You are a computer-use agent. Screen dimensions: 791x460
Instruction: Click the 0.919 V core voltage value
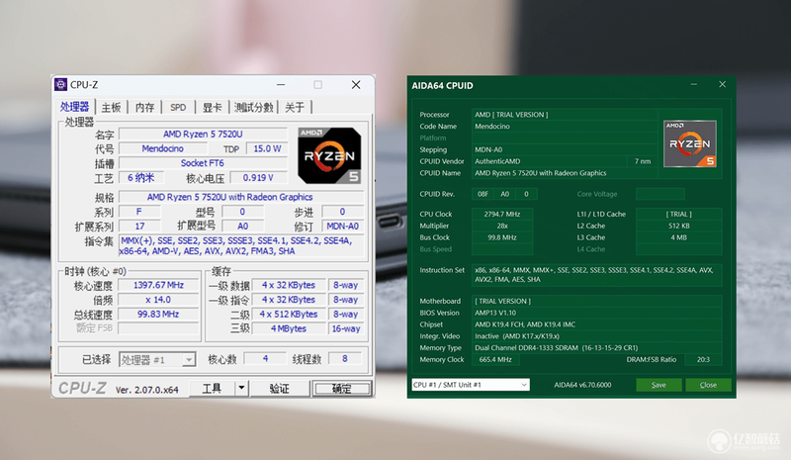pyautogui.click(x=258, y=178)
